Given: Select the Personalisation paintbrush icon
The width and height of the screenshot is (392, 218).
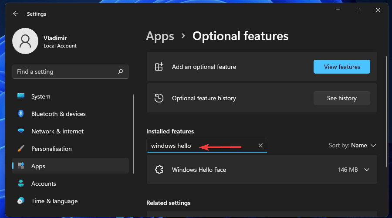Looking at the screenshot, I should (x=21, y=148).
